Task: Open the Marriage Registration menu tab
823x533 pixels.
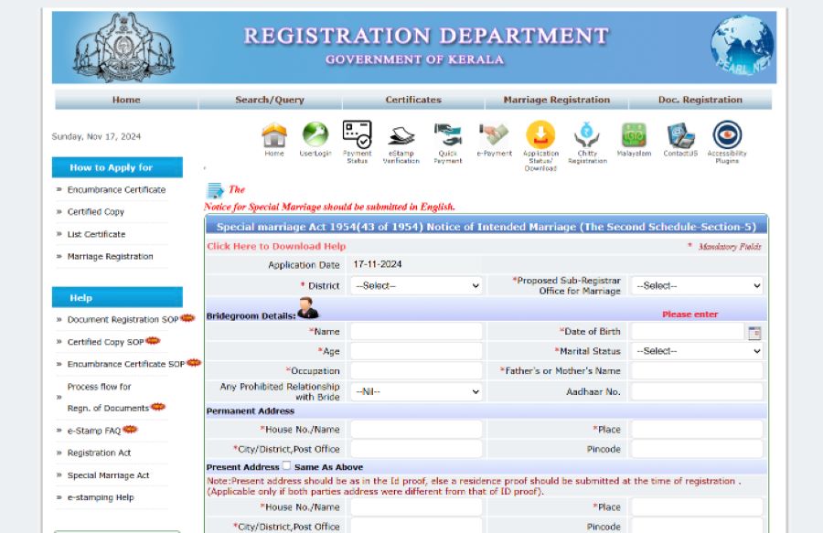Action: (x=556, y=100)
